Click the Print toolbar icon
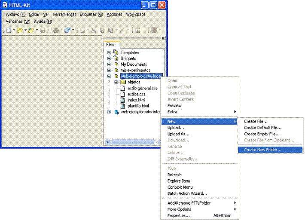 (x=56, y=30)
